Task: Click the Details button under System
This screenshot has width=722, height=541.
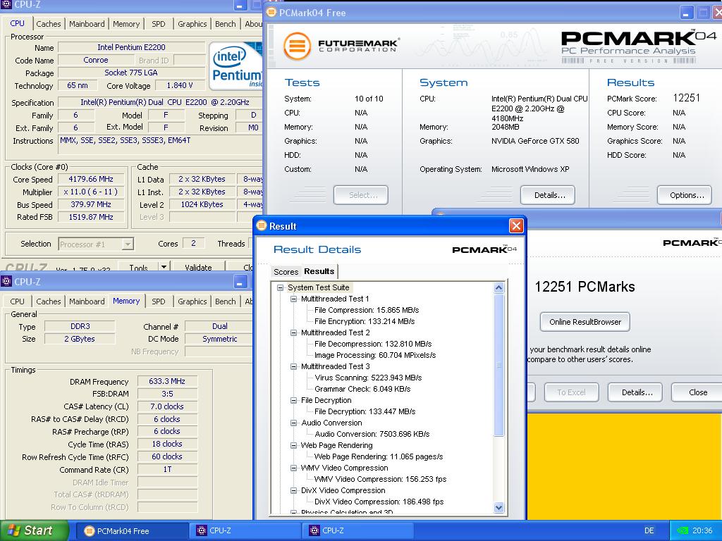Action: click(x=547, y=195)
